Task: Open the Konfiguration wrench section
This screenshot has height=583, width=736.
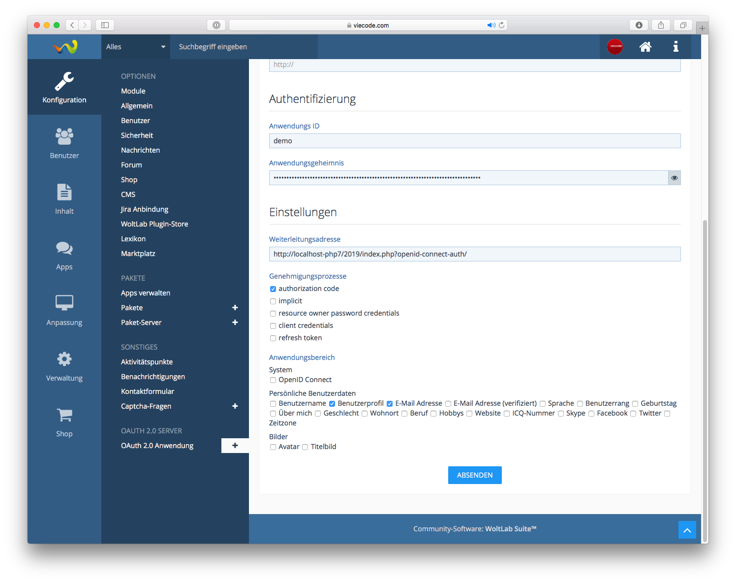Action: tap(64, 88)
